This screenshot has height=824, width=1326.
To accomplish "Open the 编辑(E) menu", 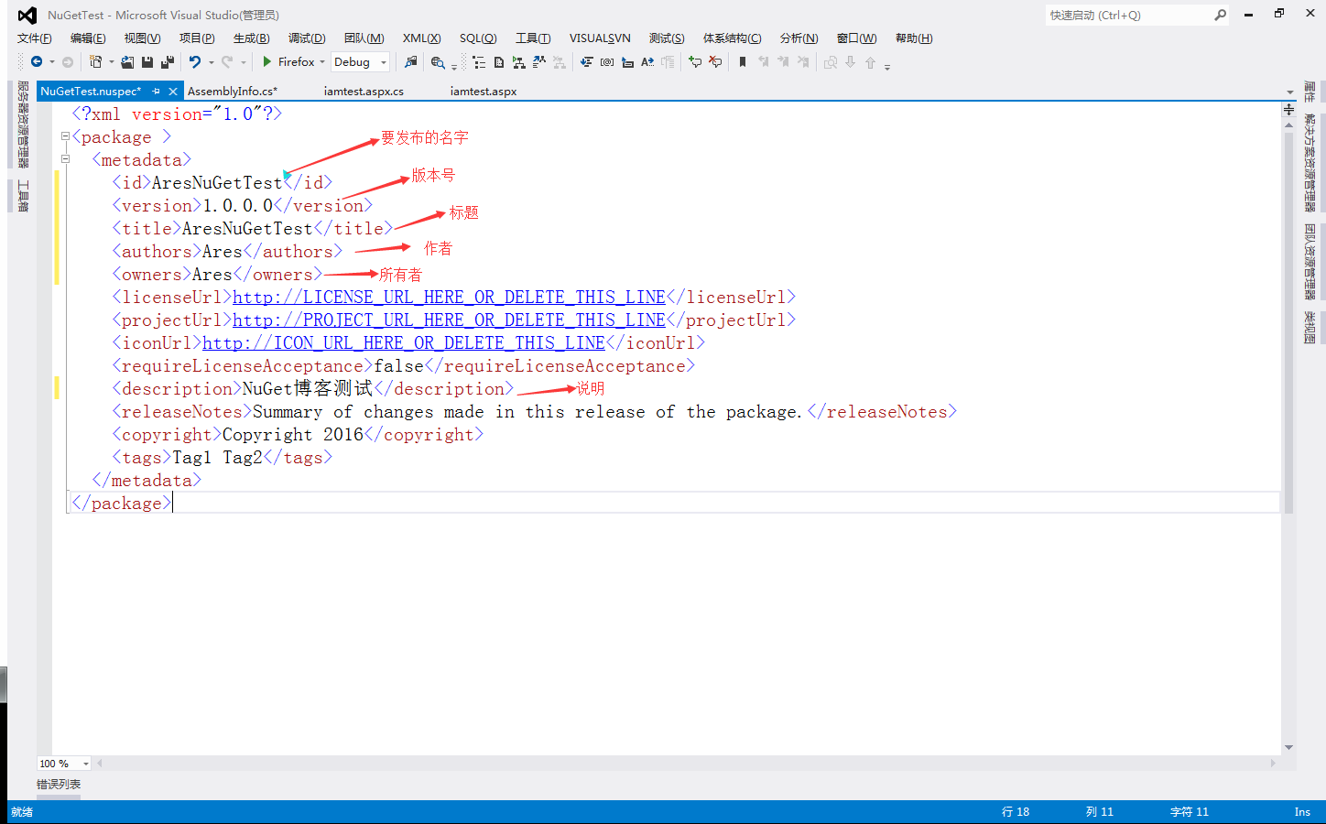I will click(x=88, y=38).
